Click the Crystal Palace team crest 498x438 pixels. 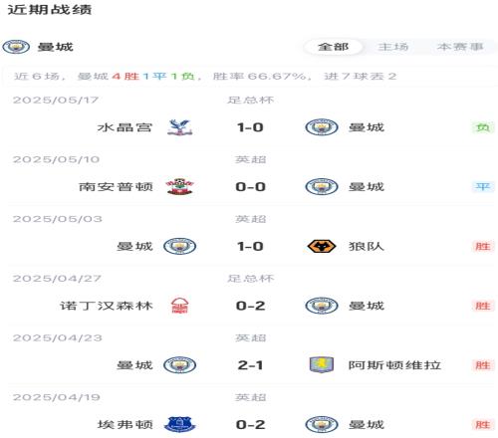(179, 127)
